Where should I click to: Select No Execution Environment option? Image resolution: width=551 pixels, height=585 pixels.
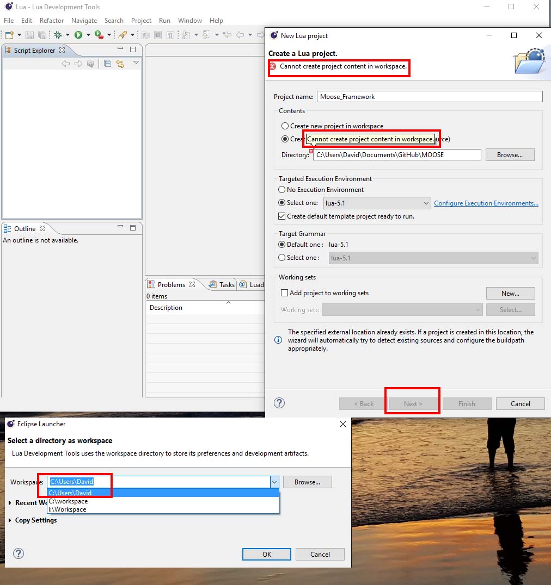click(x=281, y=190)
